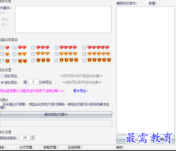Click the 大厅页面 status entry
The width and height of the screenshot is (176, 151).
click(27, 147)
